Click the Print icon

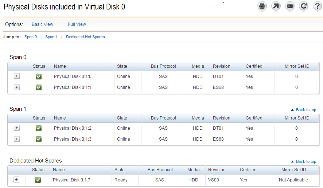pyautogui.click(x=262, y=6)
